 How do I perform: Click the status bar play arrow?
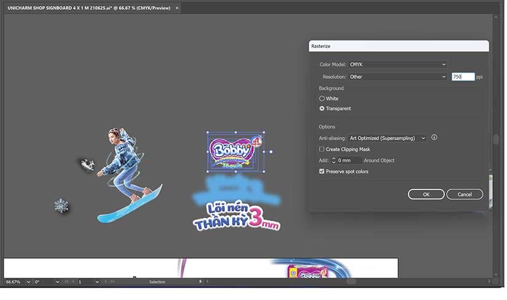[200, 282]
